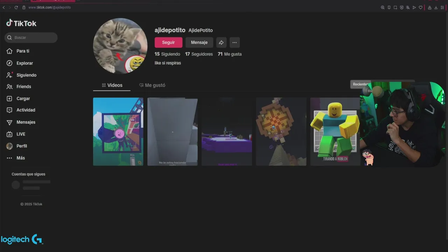The image size is (448, 252).
Task: Click the snapshot selection icon in browser toolbar
Action: pyautogui.click(x=395, y=7)
